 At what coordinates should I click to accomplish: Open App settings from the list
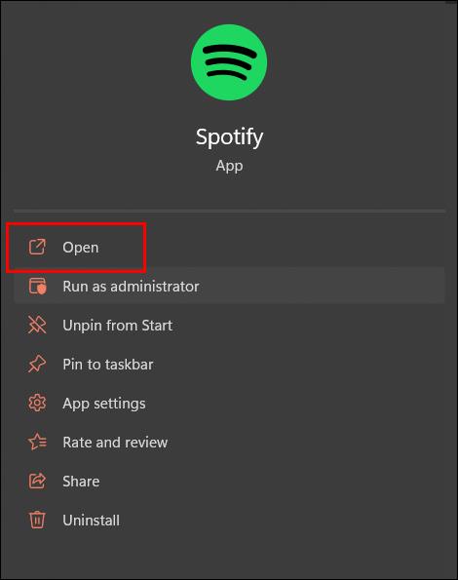pos(229,404)
